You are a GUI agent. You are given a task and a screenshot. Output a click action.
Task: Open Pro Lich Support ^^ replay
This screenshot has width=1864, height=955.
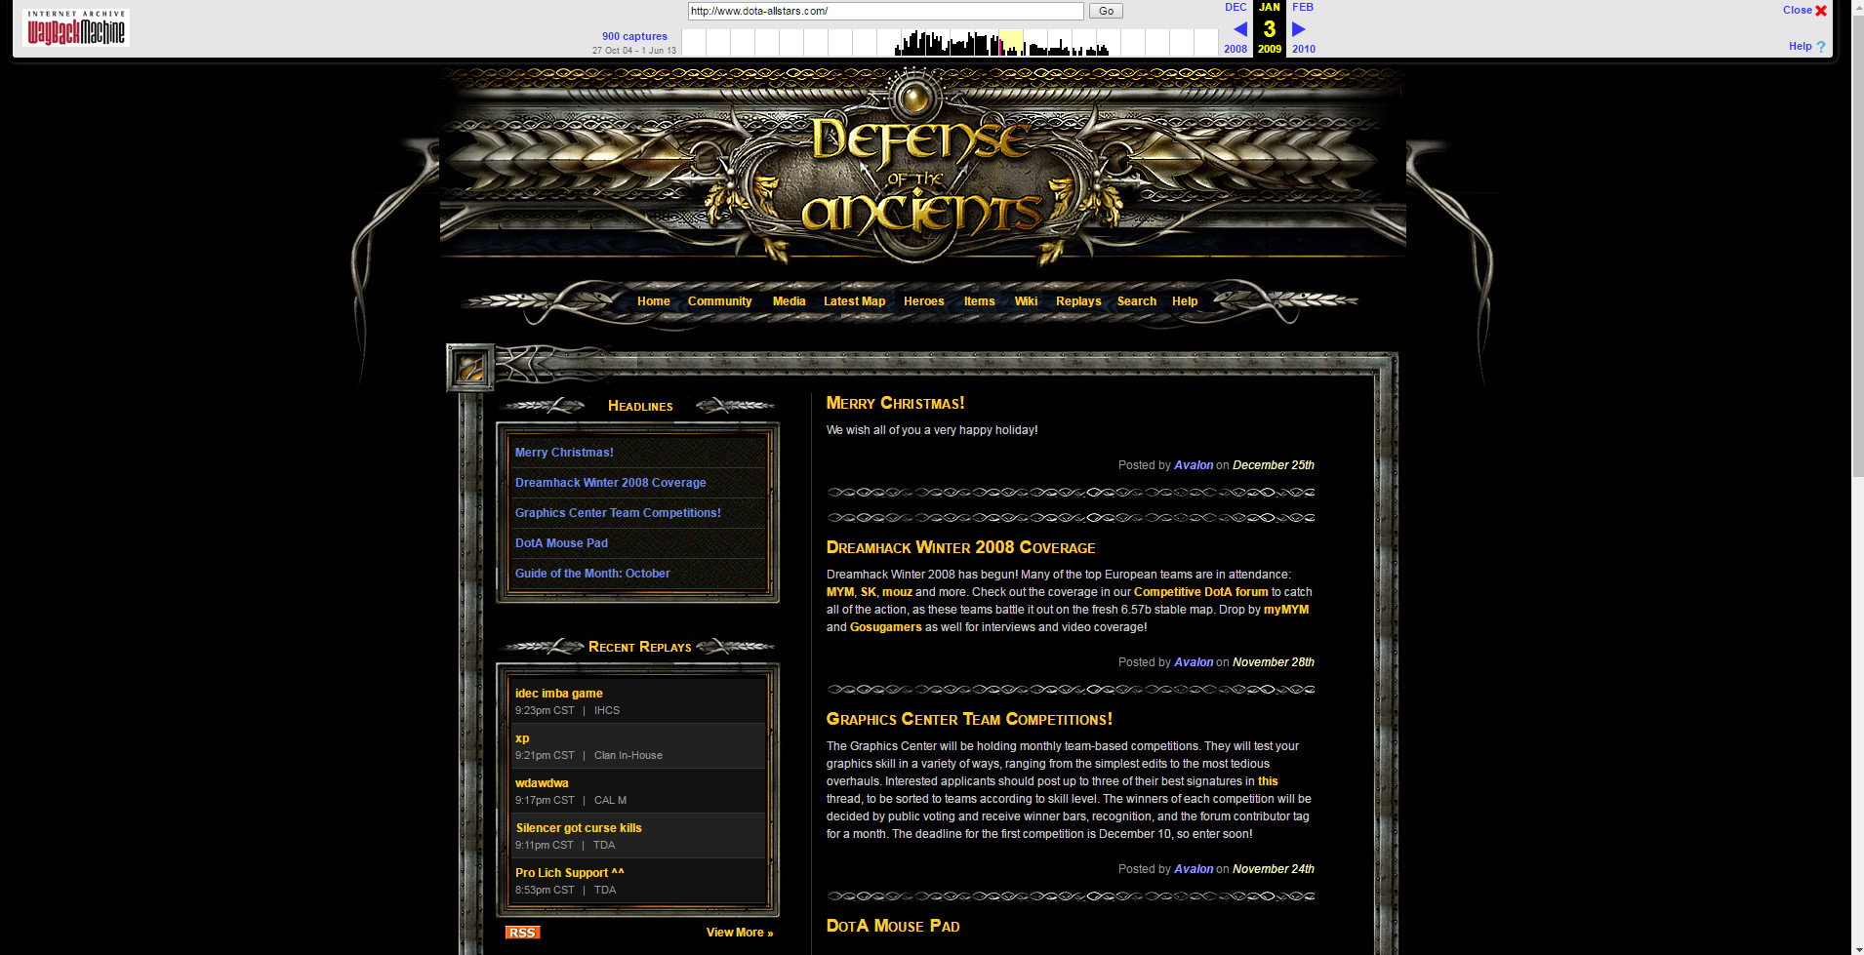[x=570, y=873]
